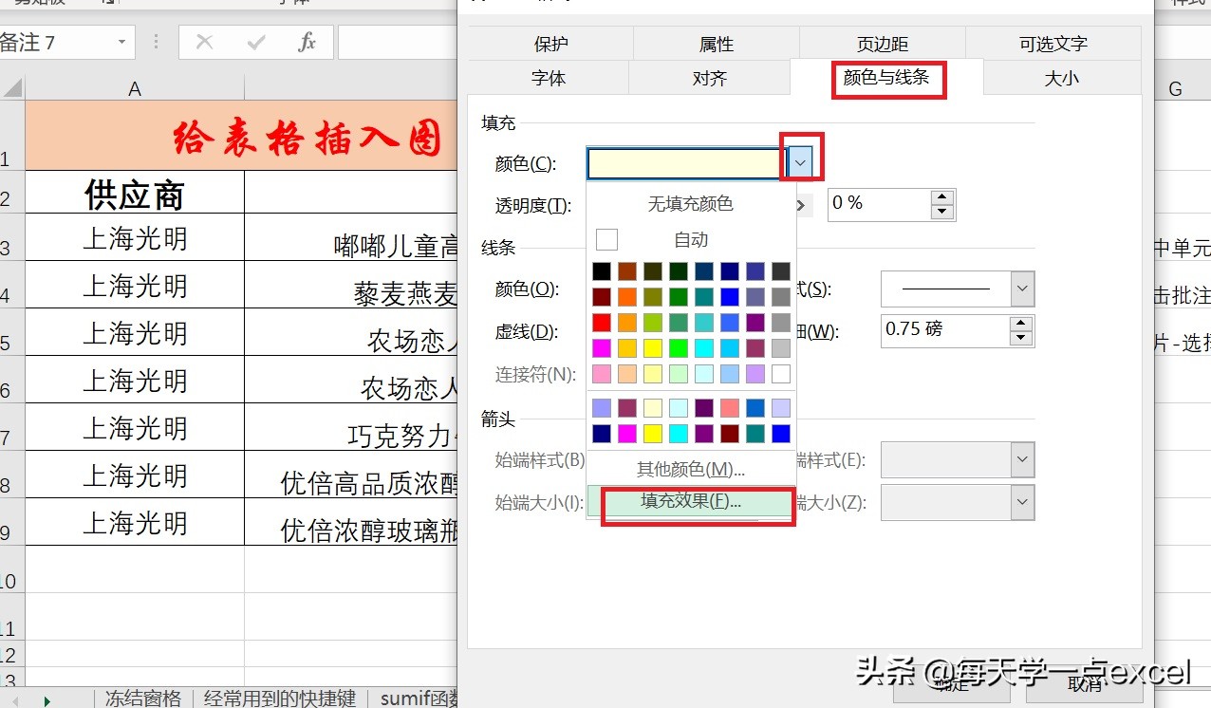
Task: Switch to the 保护 tab
Action: point(550,44)
